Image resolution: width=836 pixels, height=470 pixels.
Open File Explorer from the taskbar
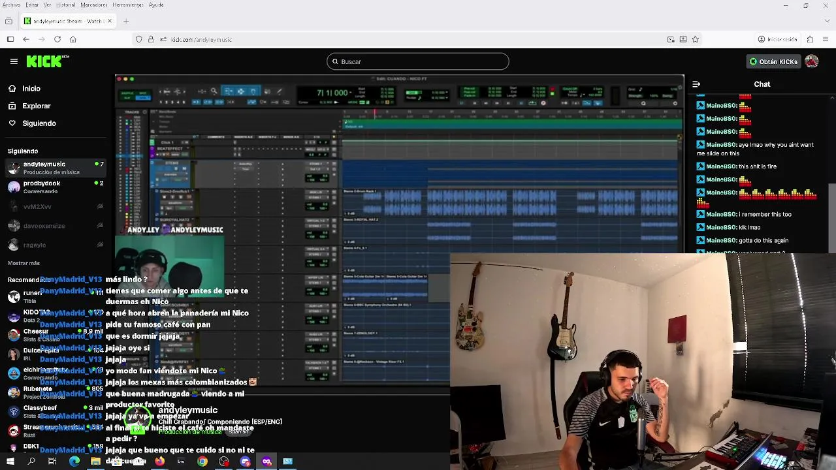tap(95, 462)
